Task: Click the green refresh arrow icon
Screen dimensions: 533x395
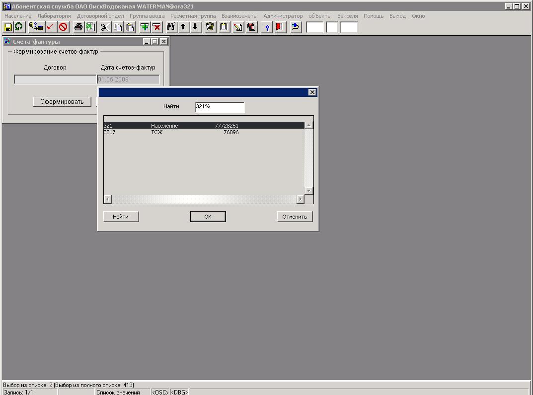Action: pyautogui.click(x=19, y=27)
